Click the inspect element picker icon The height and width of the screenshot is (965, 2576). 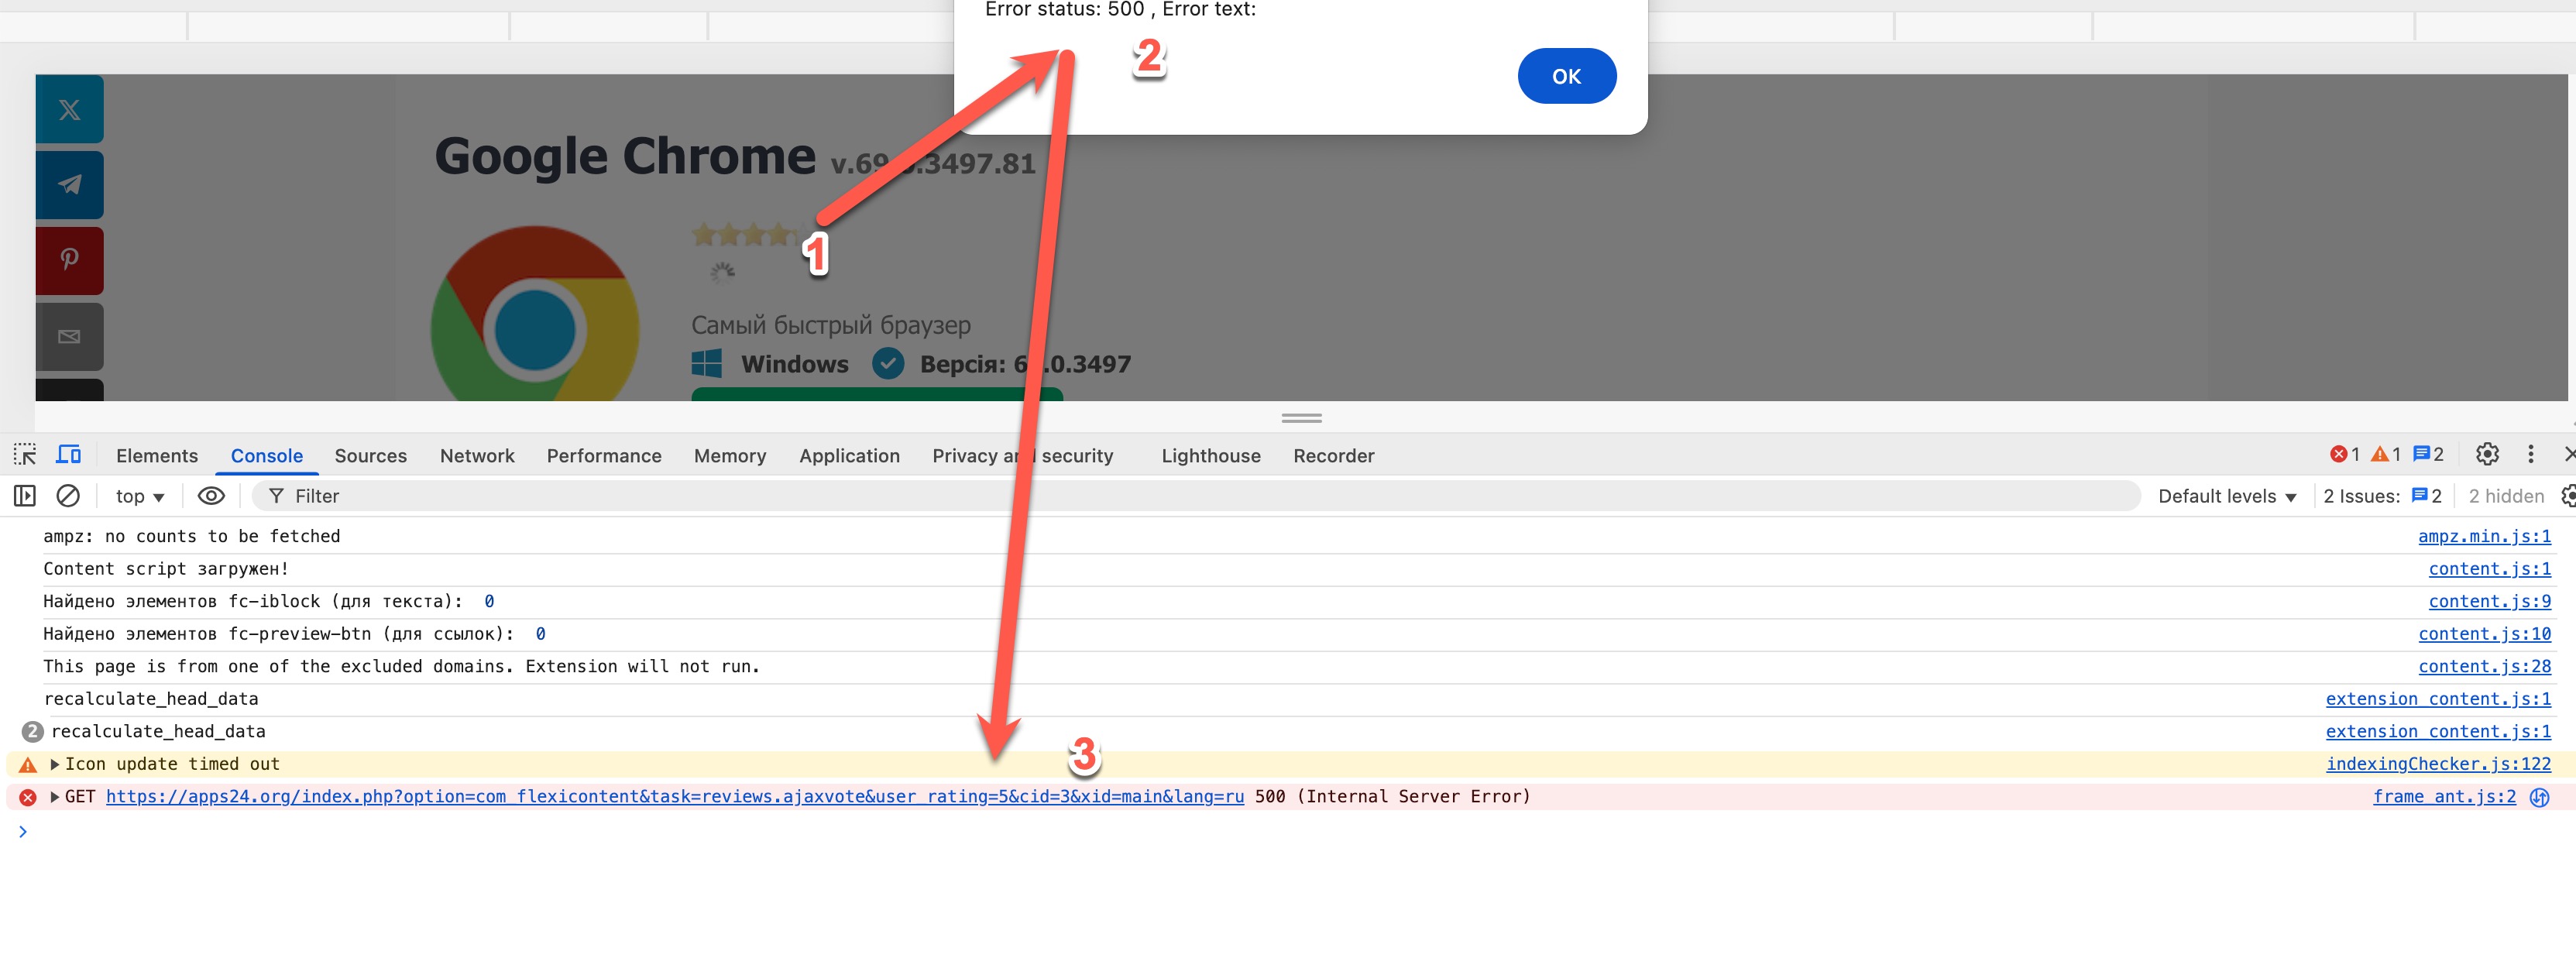(25, 455)
